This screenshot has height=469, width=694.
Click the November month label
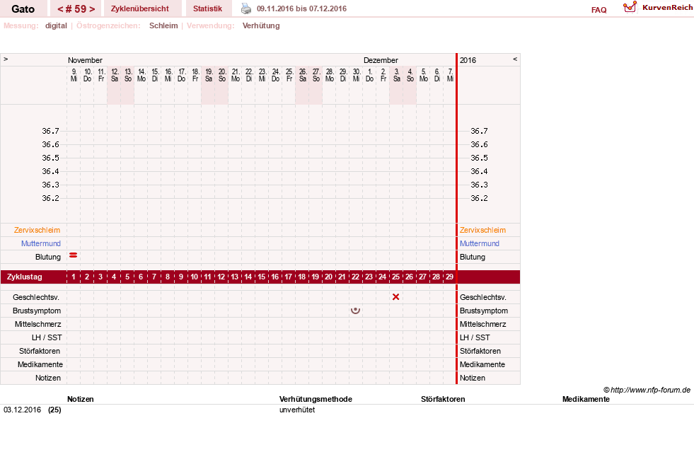[85, 60]
